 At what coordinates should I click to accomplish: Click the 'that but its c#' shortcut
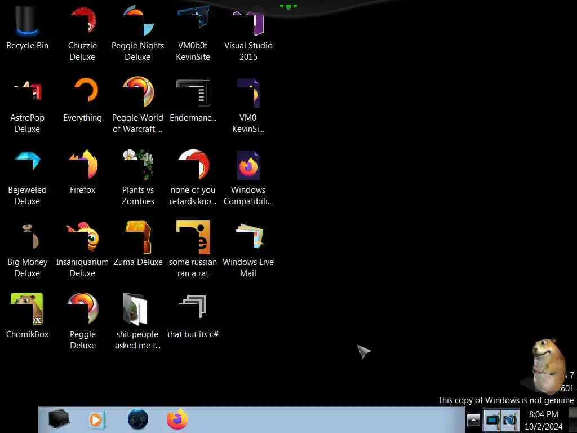pos(193,317)
